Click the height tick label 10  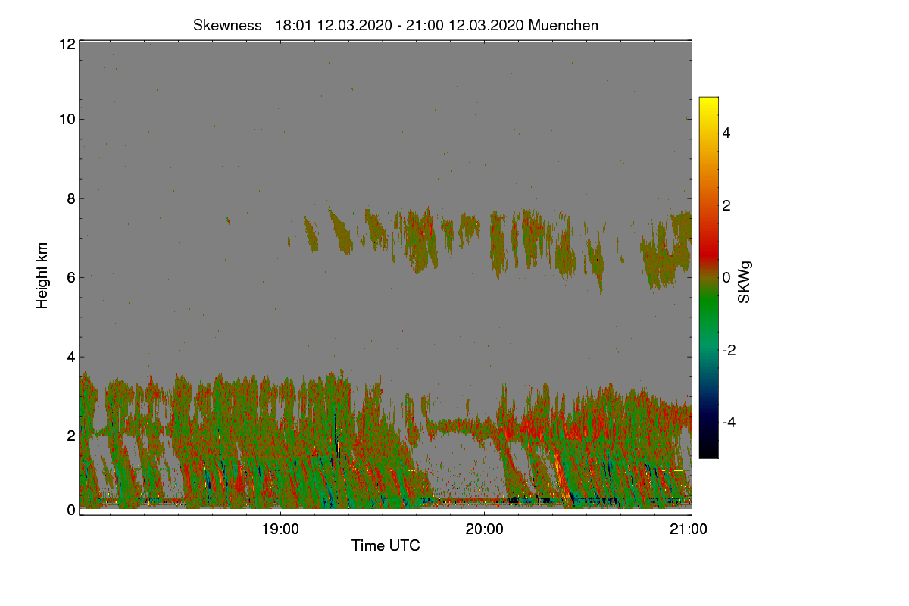pos(67,119)
